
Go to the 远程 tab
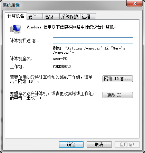tap(88, 17)
